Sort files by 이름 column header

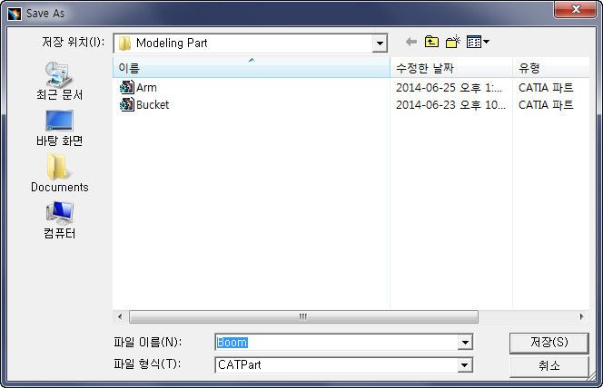click(252, 68)
